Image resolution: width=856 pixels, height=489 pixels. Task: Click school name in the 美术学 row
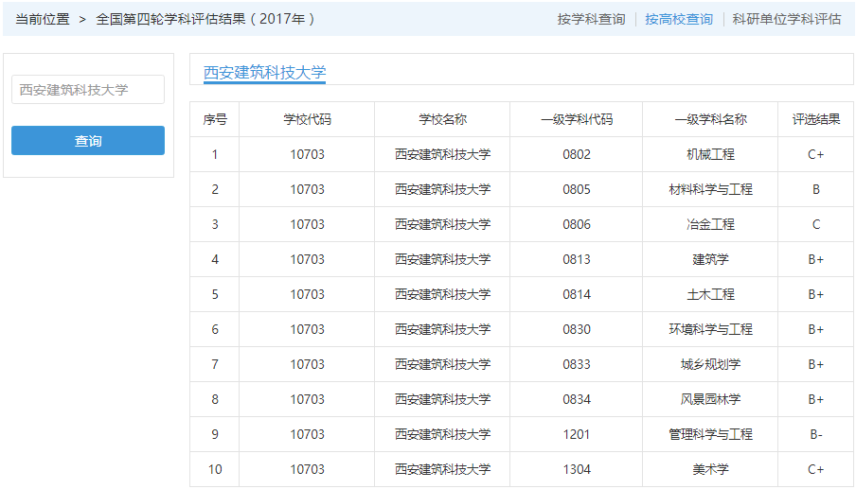(x=442, y=469)
